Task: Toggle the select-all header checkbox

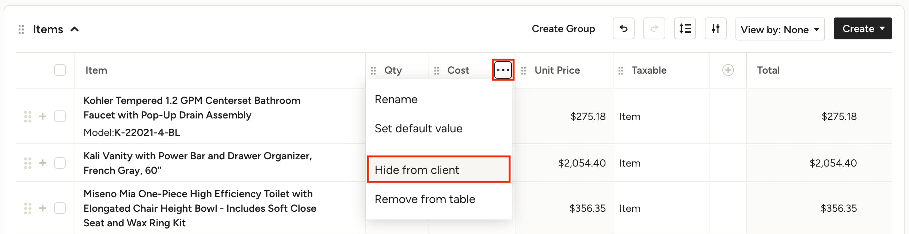Action: pos(60,70)
